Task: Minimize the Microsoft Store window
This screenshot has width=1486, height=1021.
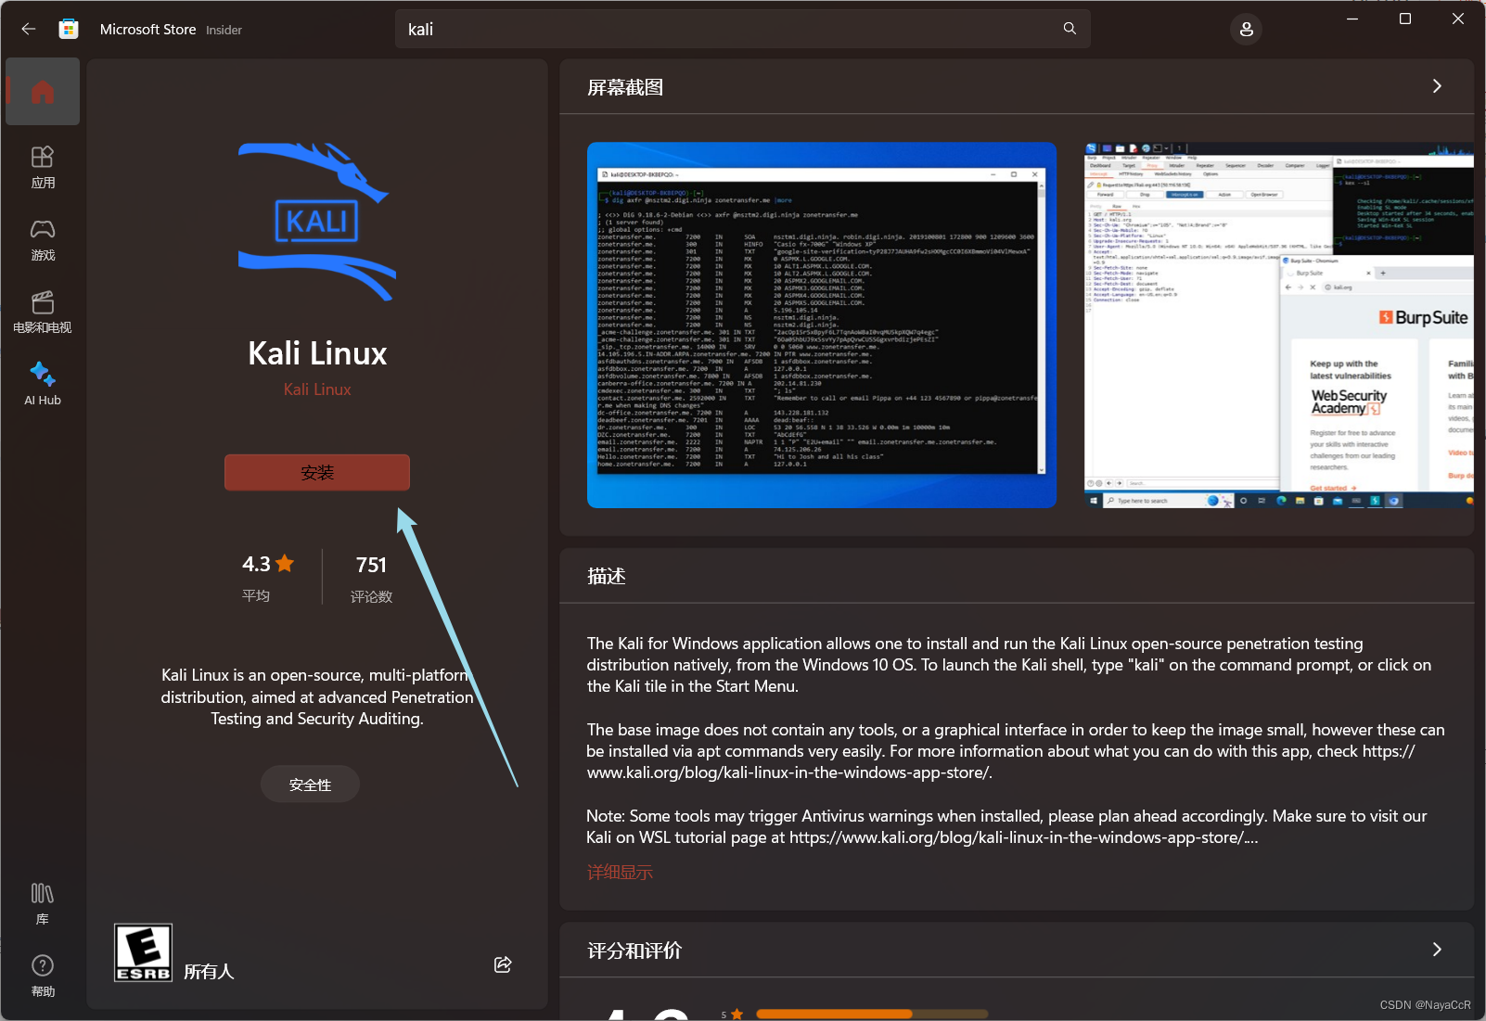Action: coord(1352,19)
